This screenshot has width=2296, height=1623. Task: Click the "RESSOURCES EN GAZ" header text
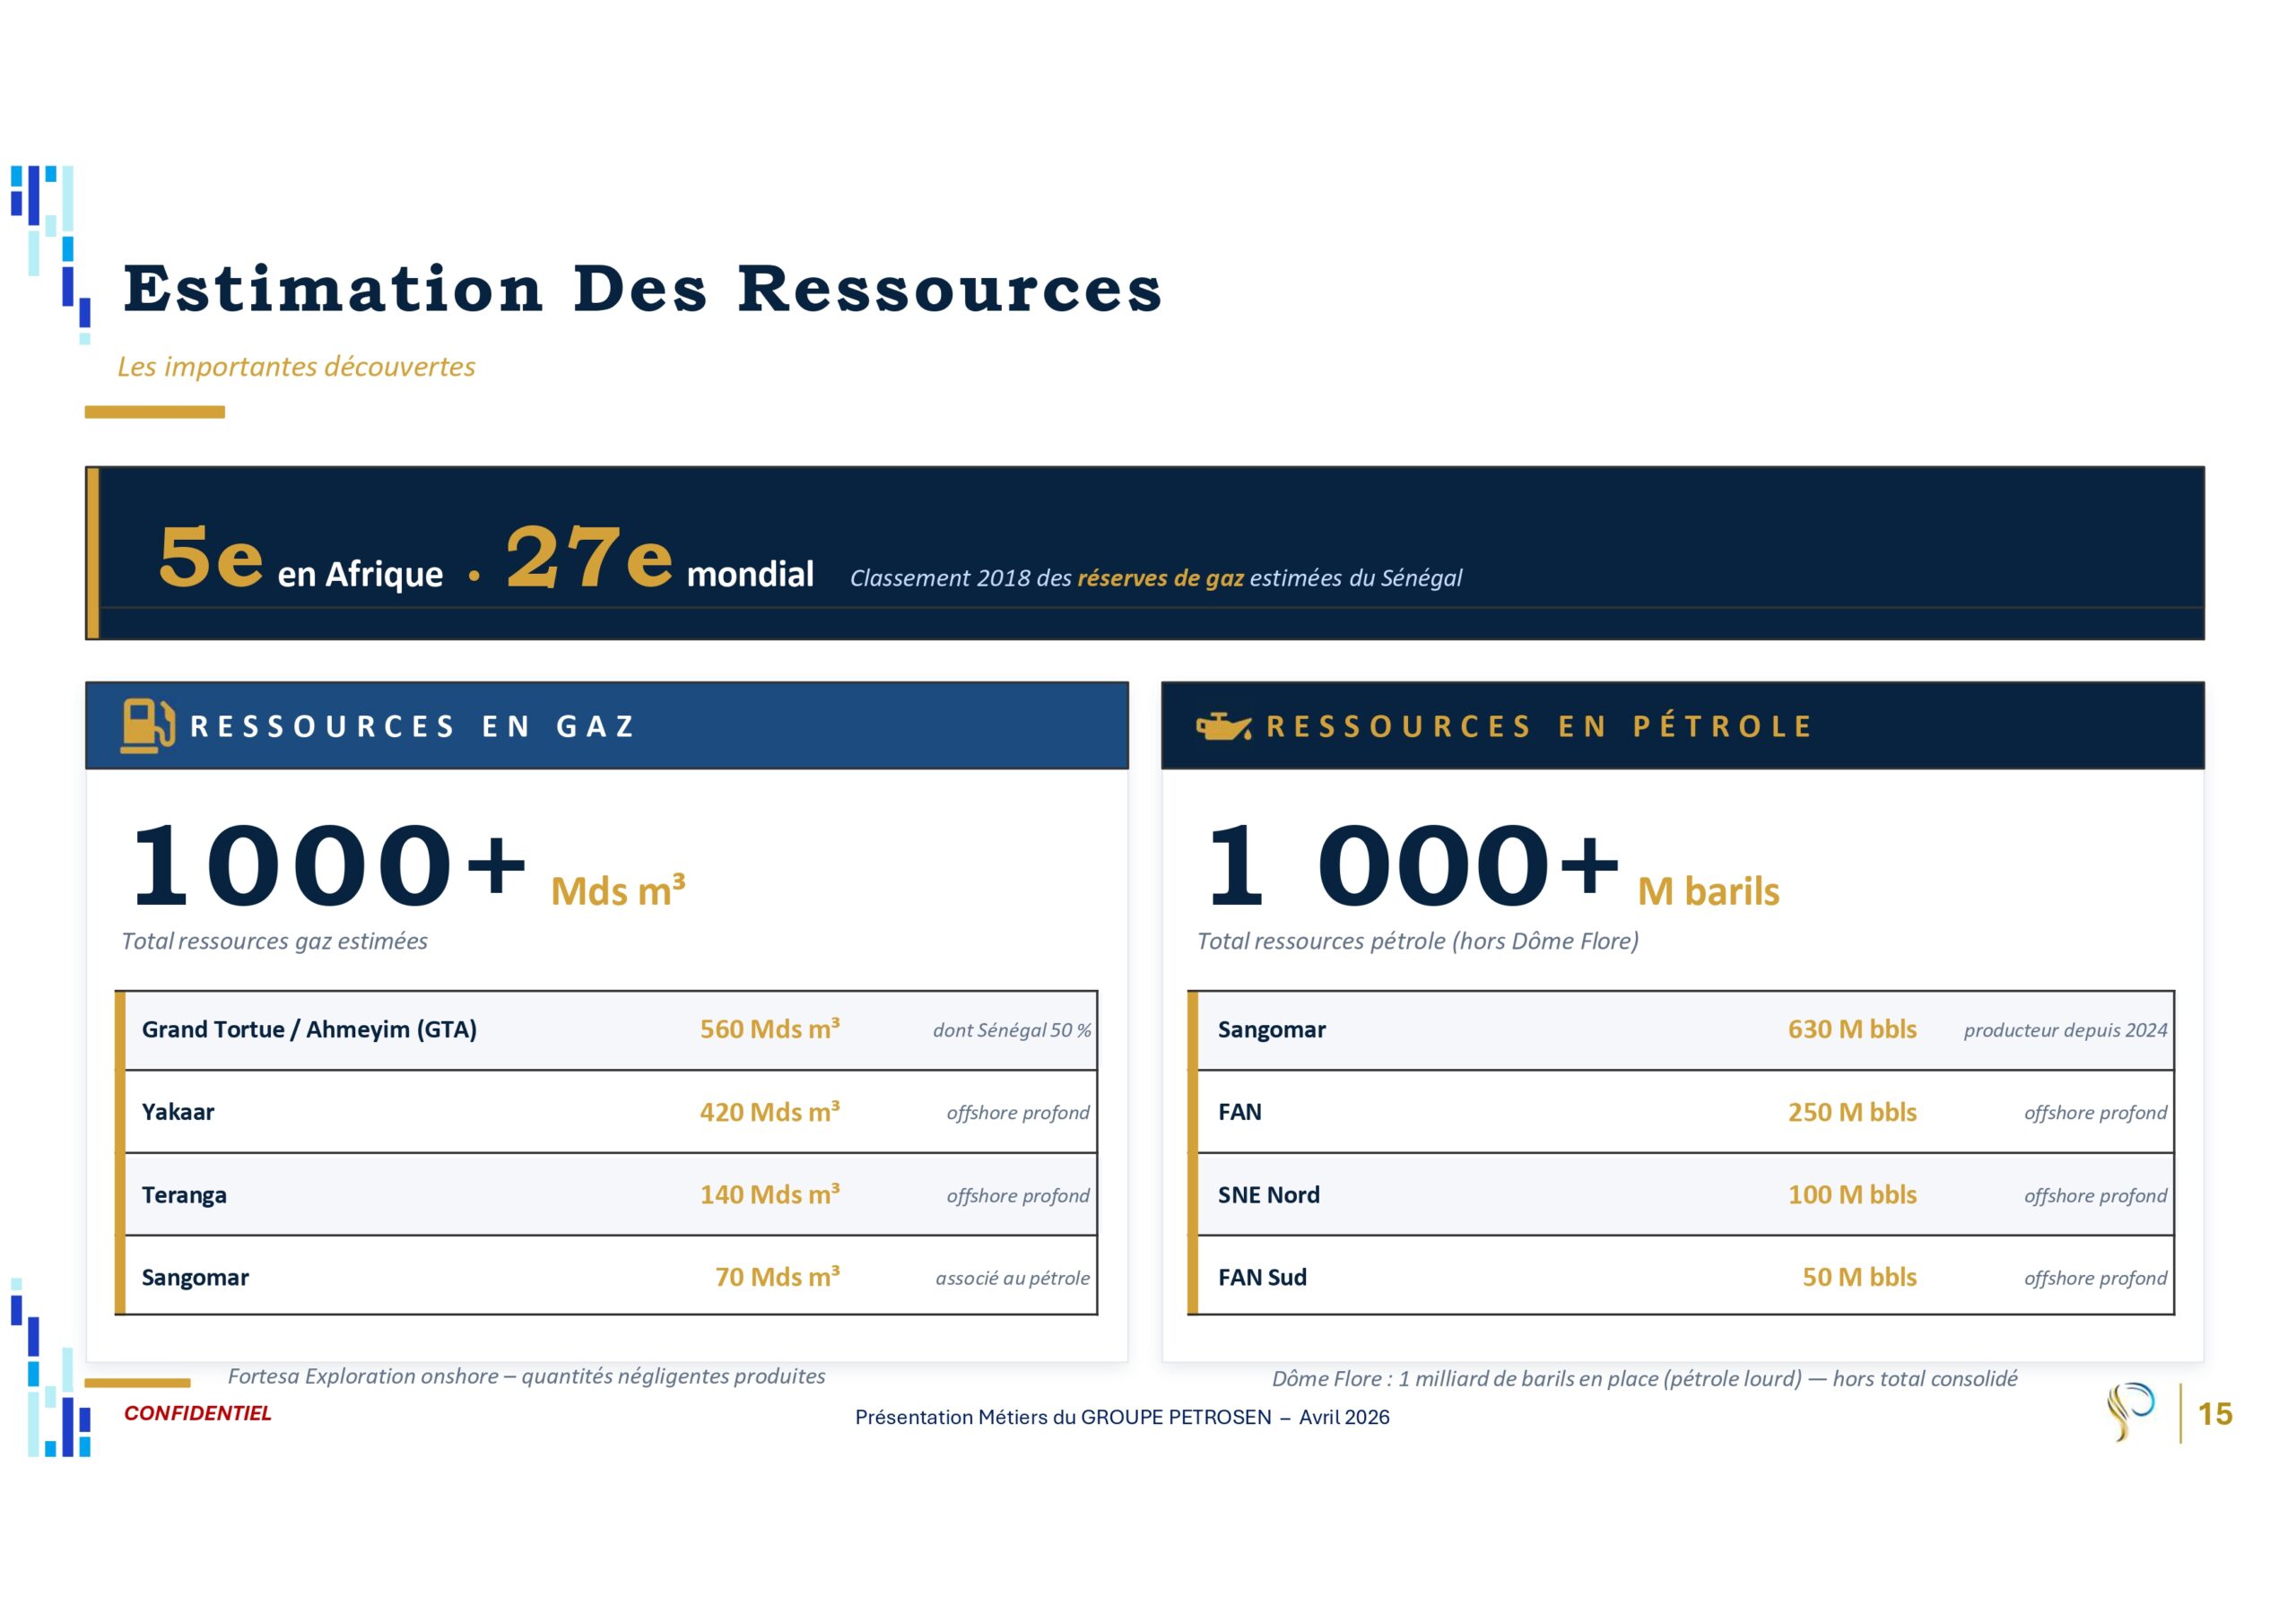(413, 726)
